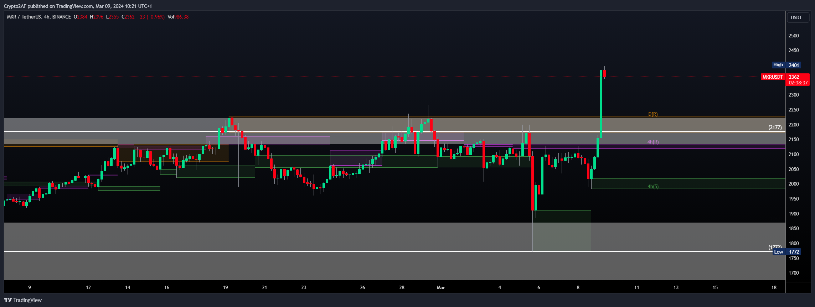Click the 1750 price axis tick
Image resolution: width=815 pixels, height=307 pixels.
pyautogui.click(x=794, y=259)
